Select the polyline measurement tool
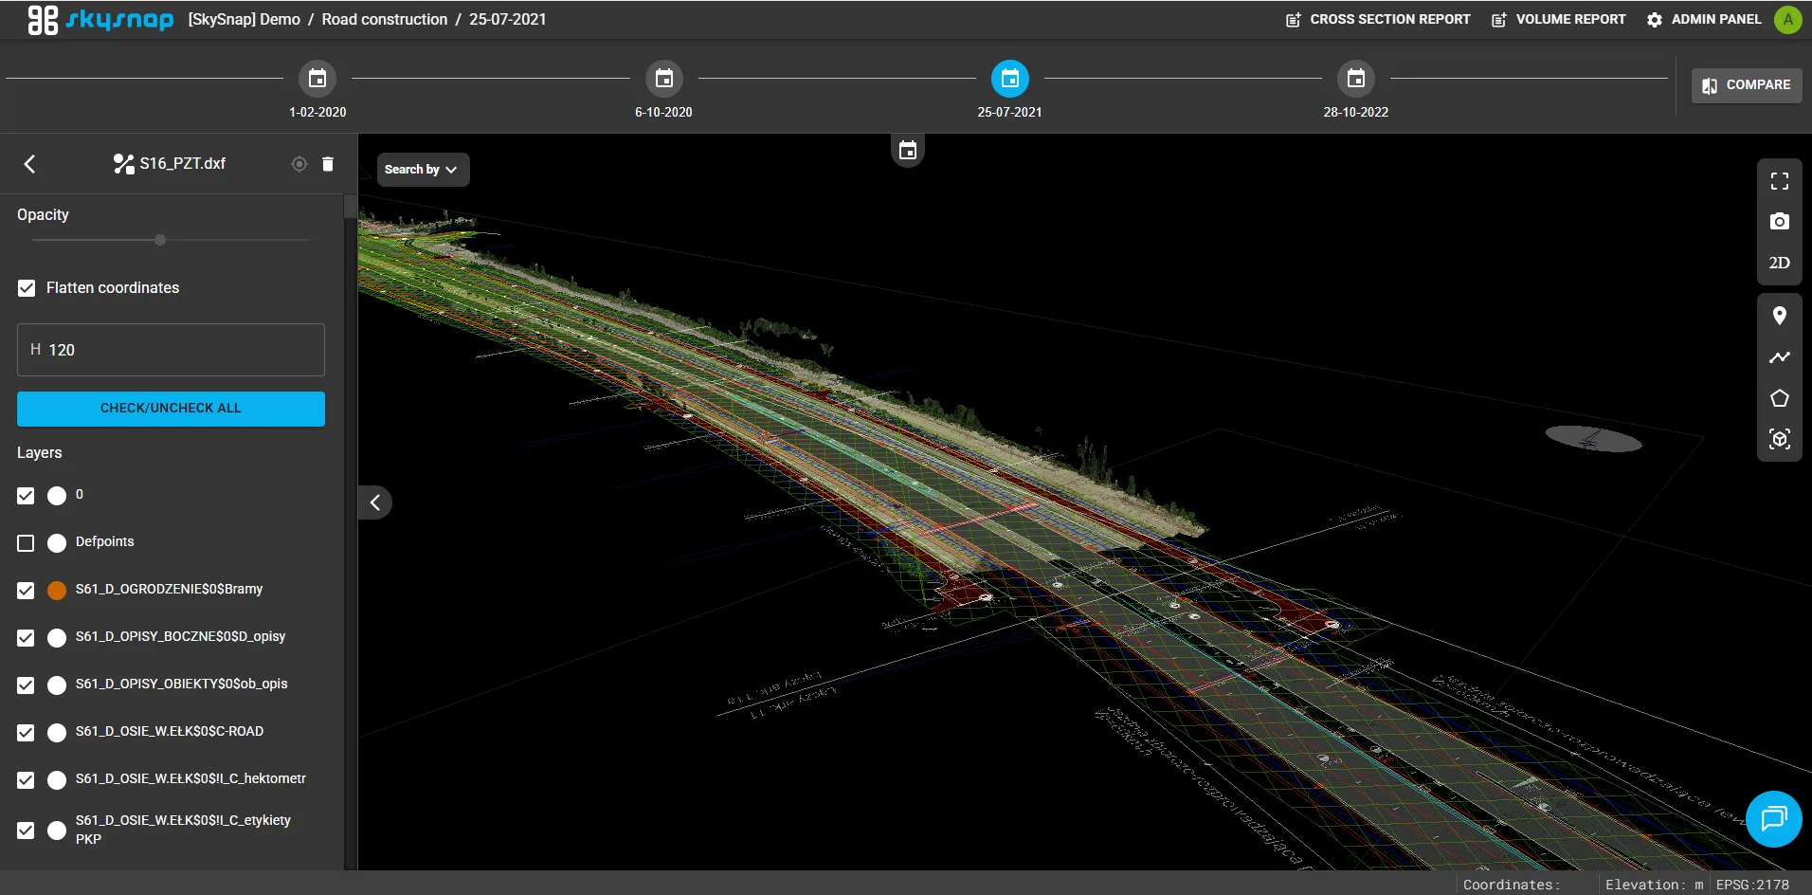Image resolution: width=1812 pixels, height=895 pixels. [x=1779, y=357]
